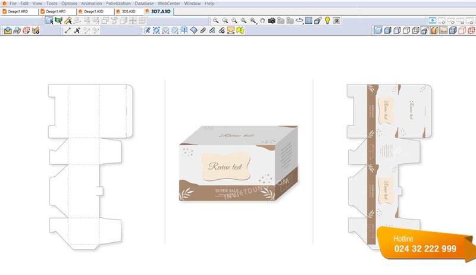Click the paperclip attach icon
The width and height of the screenshot is (476, 275).
[203, 30]
